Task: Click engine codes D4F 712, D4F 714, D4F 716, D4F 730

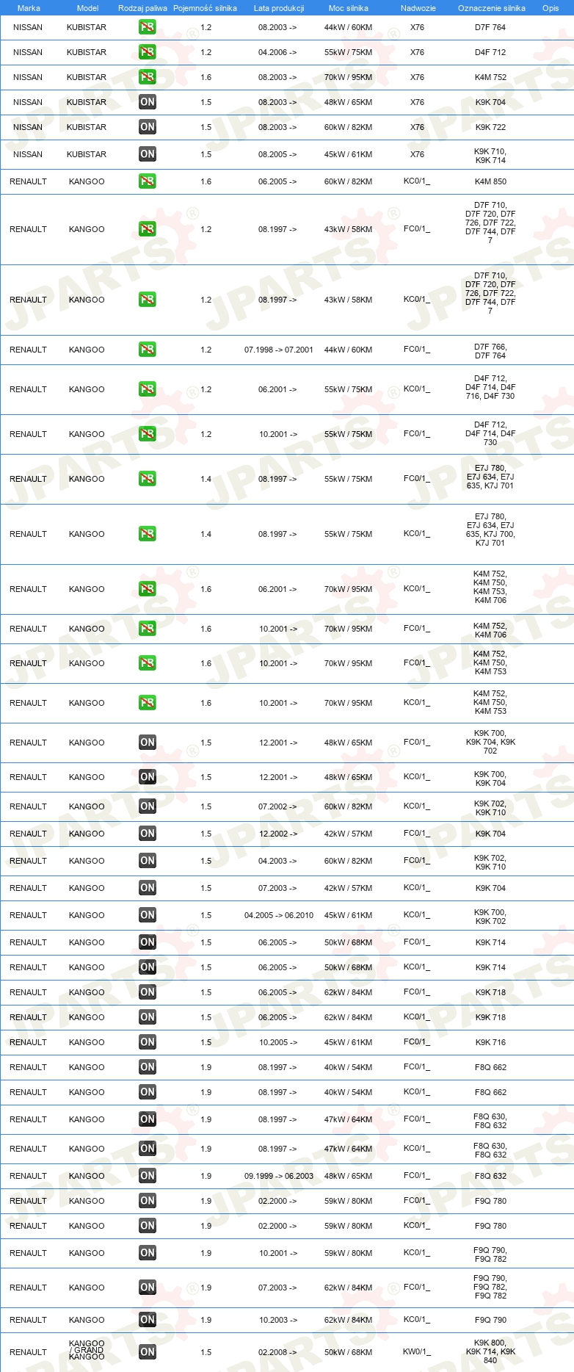Action: click(x=490, y=387)
